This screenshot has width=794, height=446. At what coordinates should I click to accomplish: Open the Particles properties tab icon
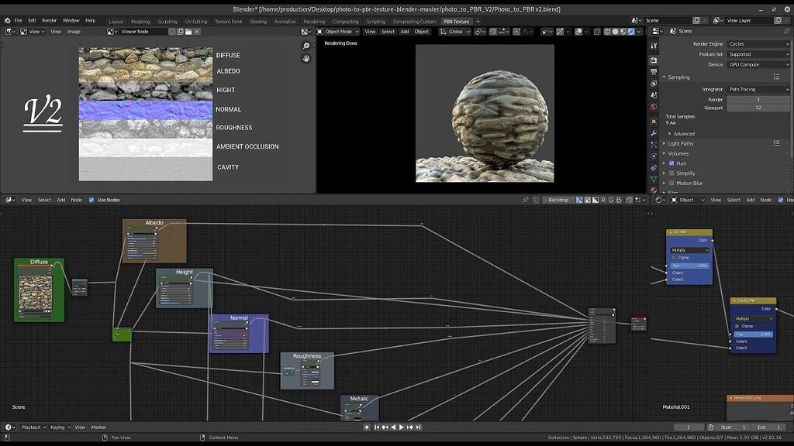click(x=654, y=145)
